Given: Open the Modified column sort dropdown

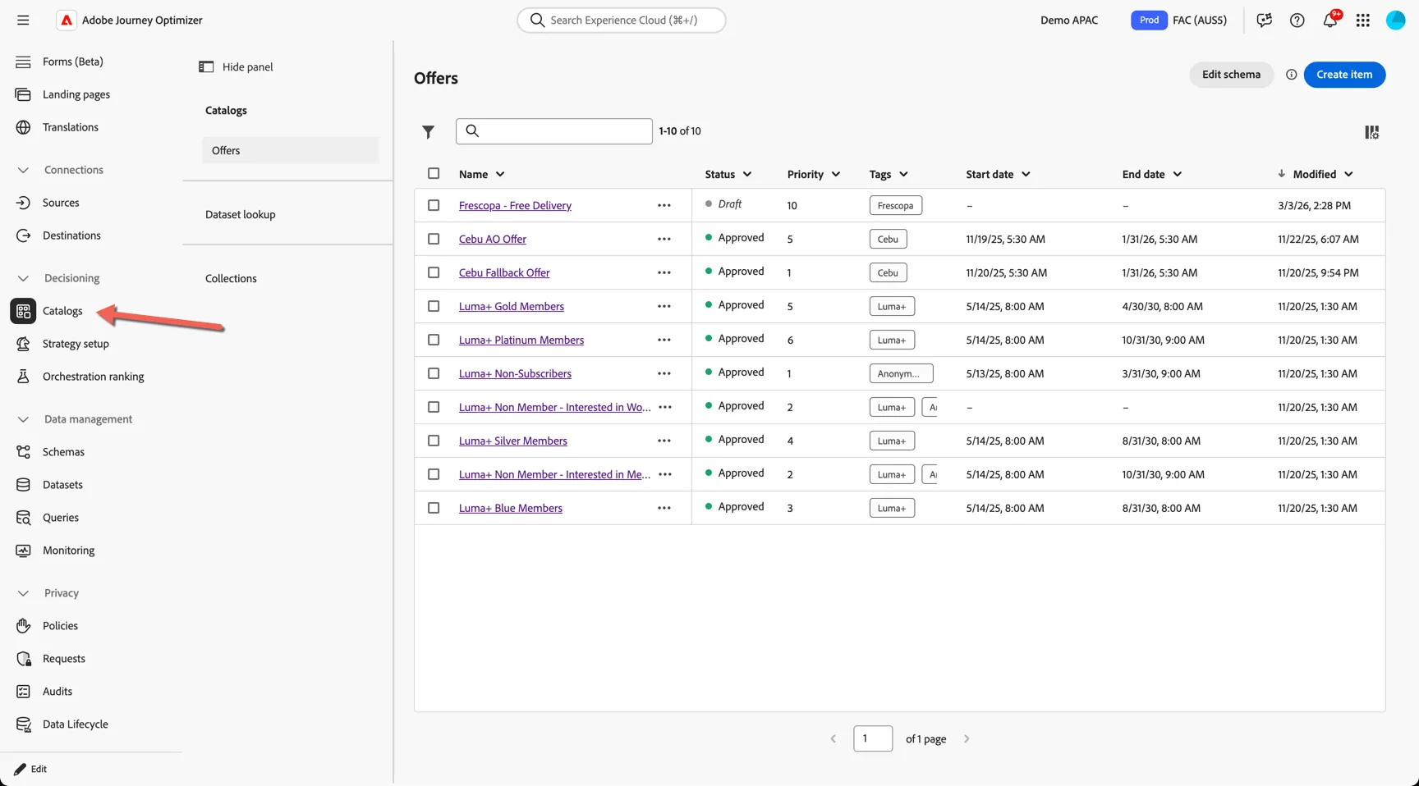Looking at the screenshot, I should tap(1348, 174).
